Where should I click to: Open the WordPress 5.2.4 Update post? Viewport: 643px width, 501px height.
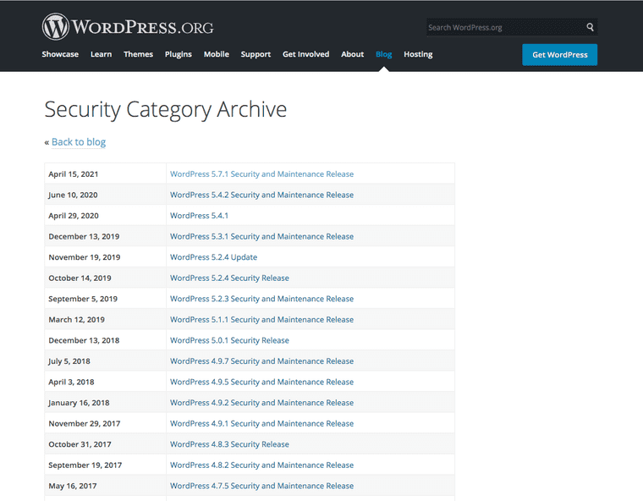pos(213,257)
